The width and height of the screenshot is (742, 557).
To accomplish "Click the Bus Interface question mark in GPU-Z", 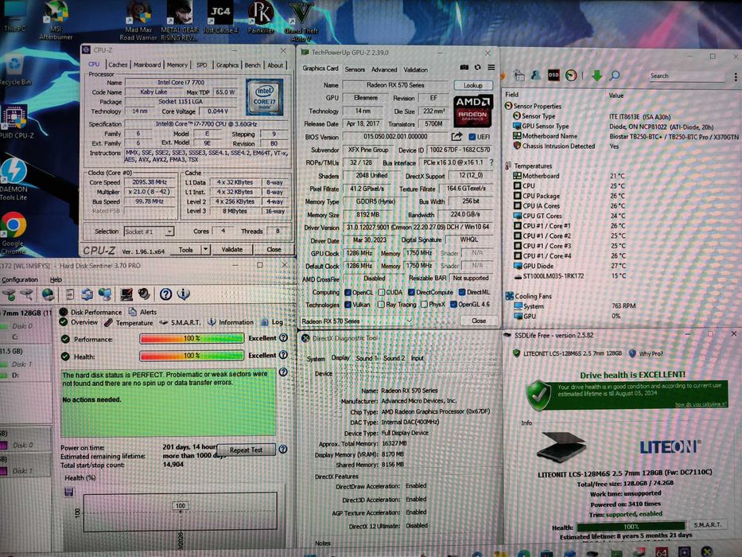I will 491,162.
